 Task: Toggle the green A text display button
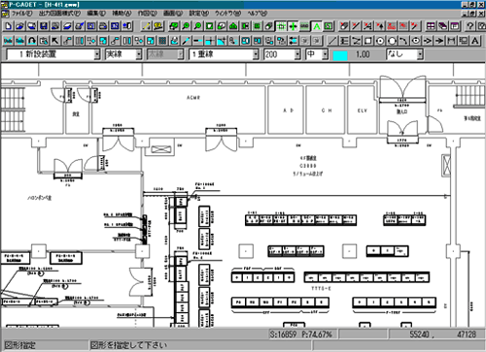(x=317, y=26)
